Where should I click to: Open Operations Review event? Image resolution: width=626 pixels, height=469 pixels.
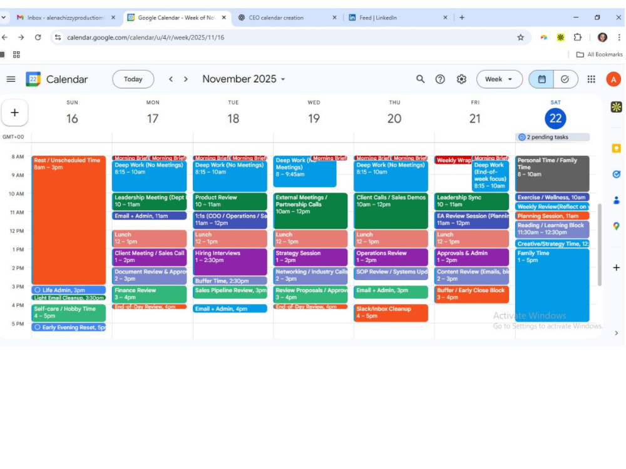tap(391, 257)
